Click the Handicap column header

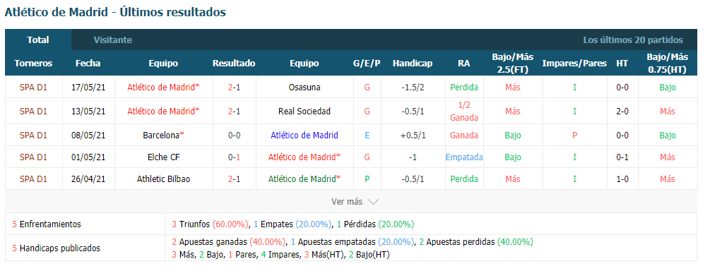pyautogui.click(x=413, y=64)
